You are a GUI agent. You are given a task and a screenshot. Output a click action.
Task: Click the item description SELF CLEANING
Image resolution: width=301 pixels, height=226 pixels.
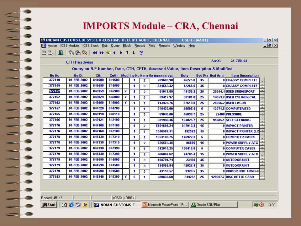pos(242,120)
